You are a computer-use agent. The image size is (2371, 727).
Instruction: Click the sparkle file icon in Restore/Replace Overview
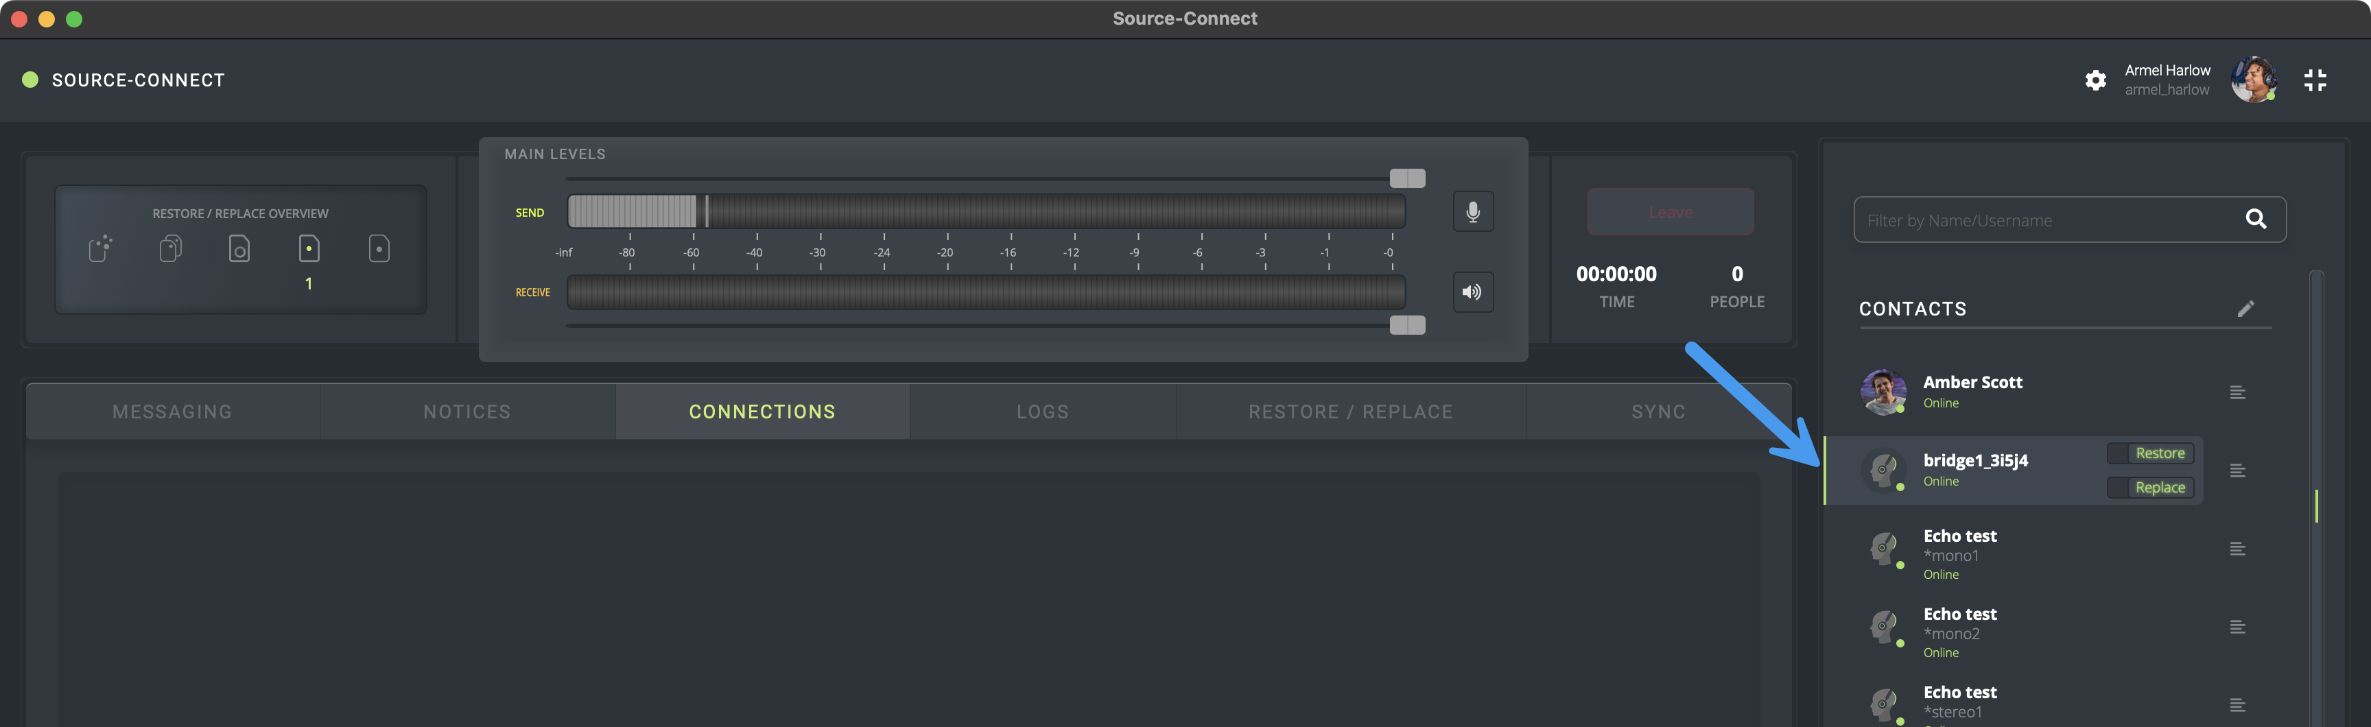coord(100,248)
